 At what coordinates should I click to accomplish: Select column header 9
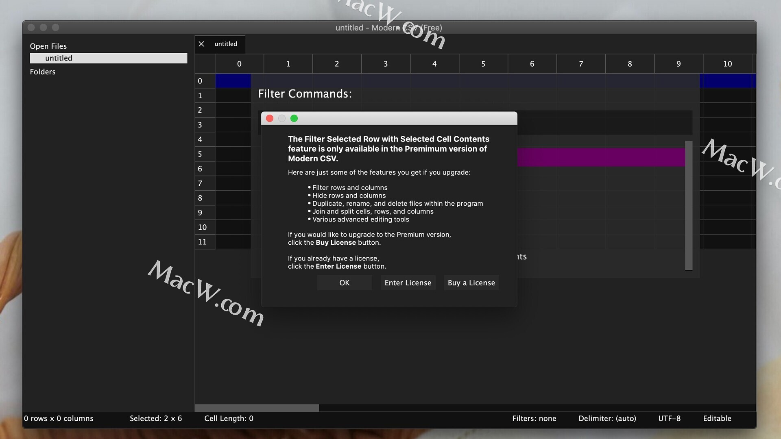678,64
